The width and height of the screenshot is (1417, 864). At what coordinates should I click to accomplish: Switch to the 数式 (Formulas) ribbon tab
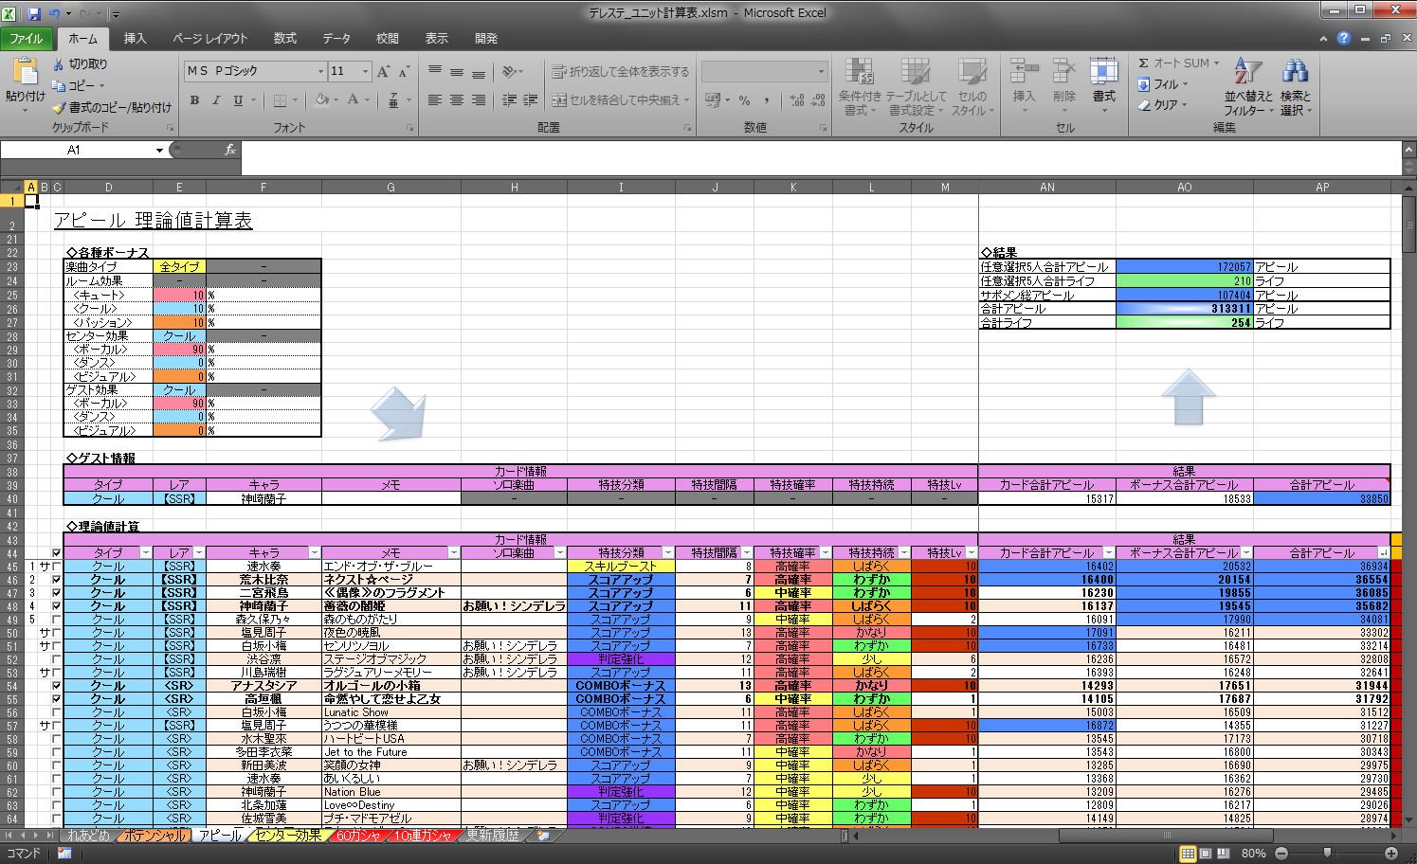[x=285, y=39]
